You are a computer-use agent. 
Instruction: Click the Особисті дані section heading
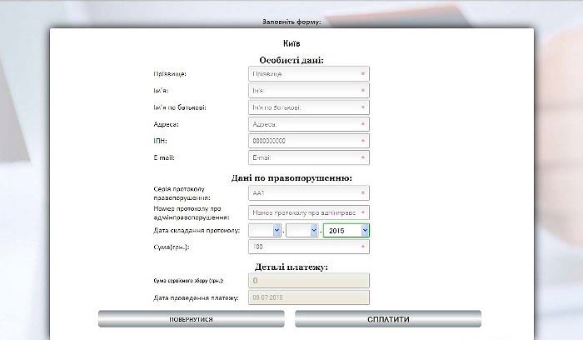291,60
